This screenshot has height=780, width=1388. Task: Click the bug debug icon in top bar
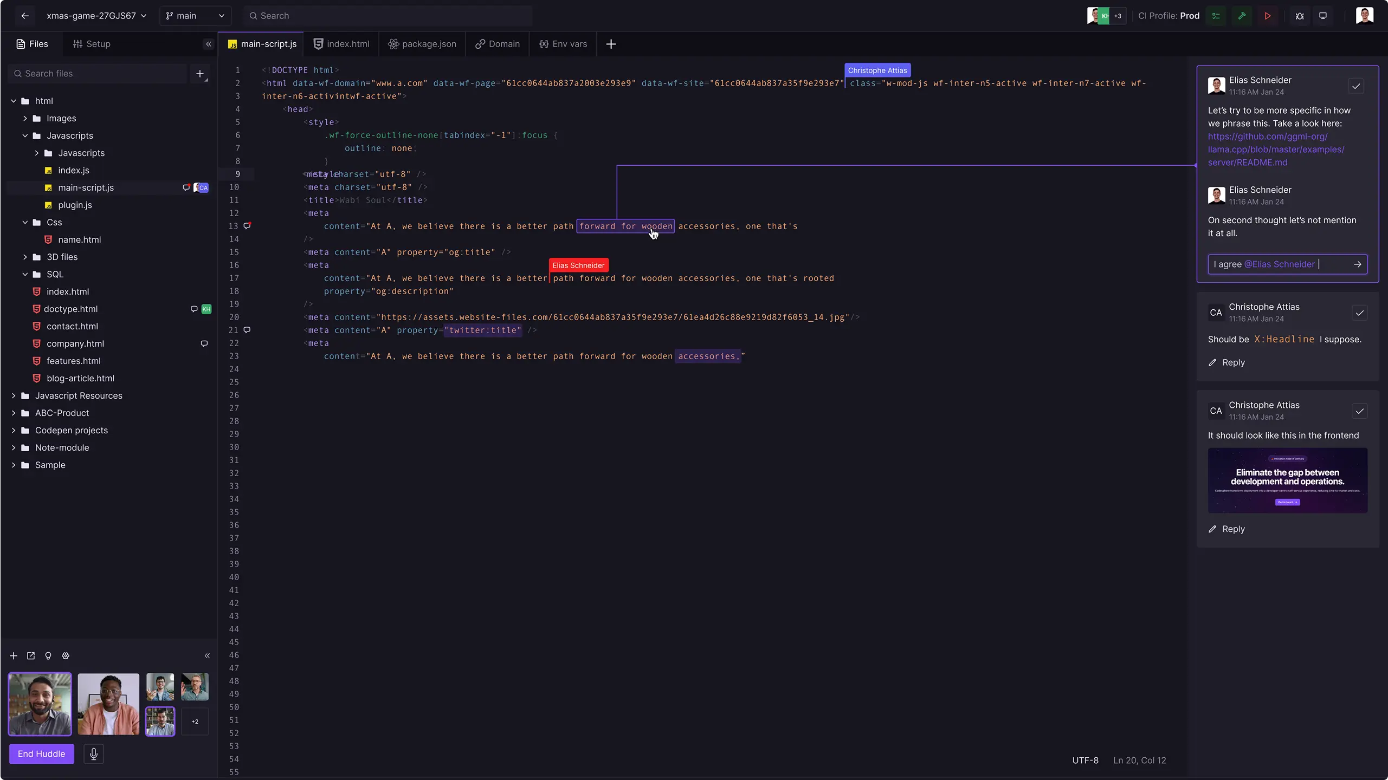click(1299, 16)
